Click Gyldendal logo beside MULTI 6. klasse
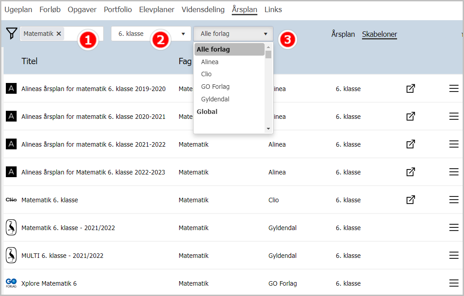Screen dimensions: 464x296 pyautogui.click(x=11, y=255)
